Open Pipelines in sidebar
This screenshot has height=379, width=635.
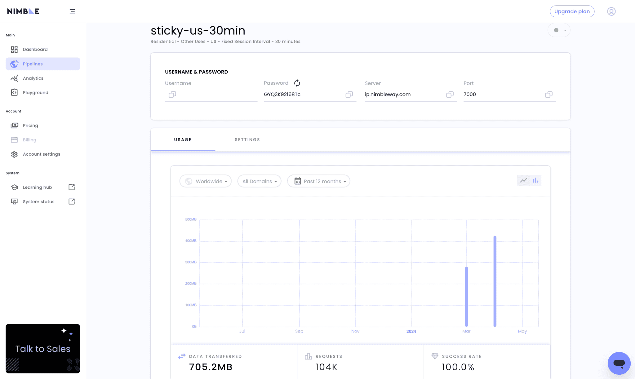pyautogui.click(x=43, y=64)
